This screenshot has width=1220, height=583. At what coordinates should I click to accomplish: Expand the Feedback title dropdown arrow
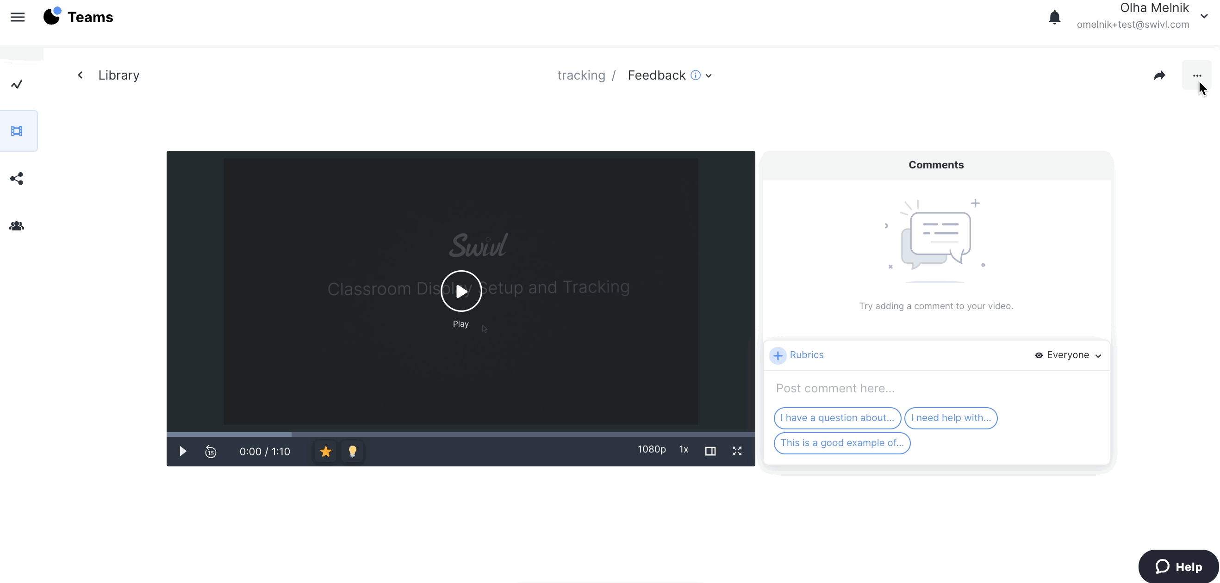tap(709, 76)
